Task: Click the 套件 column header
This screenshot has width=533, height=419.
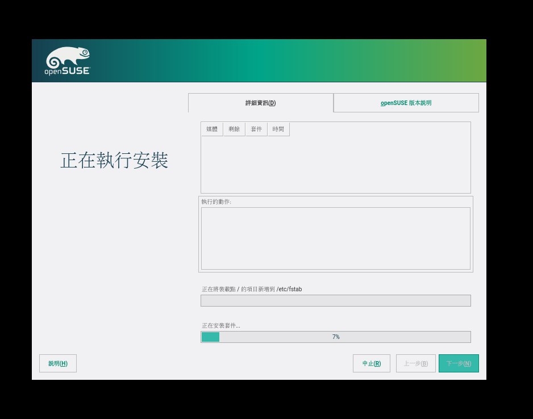Action: (256, 129)
